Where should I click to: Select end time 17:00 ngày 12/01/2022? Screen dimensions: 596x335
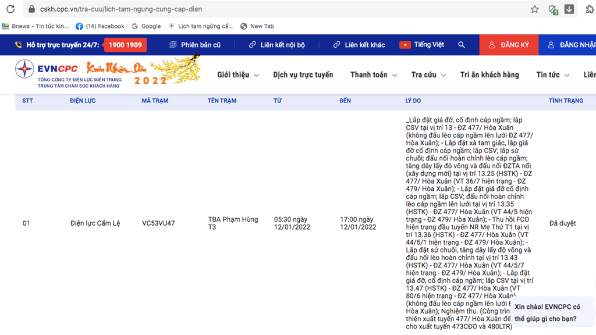[358, 223]
